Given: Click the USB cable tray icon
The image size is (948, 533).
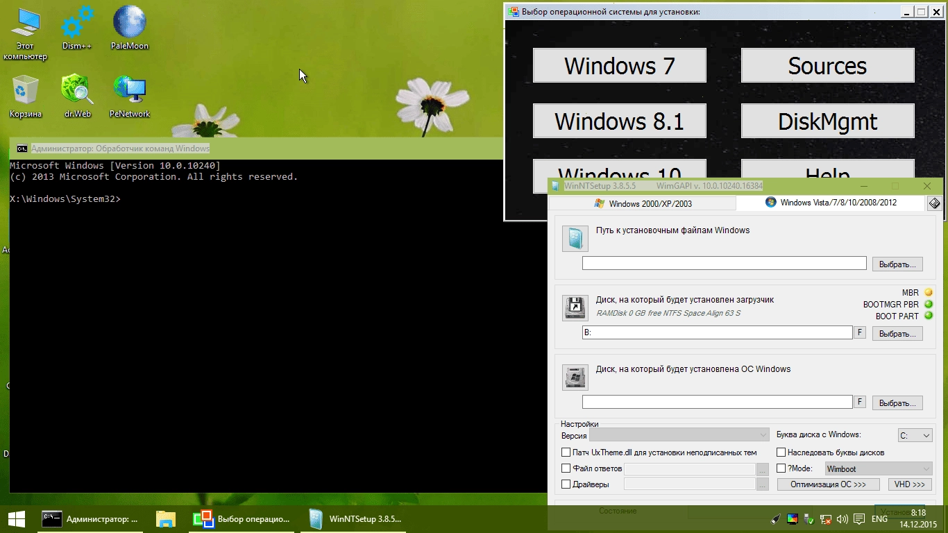Looking at the screenshot, I should pos(776,519).
